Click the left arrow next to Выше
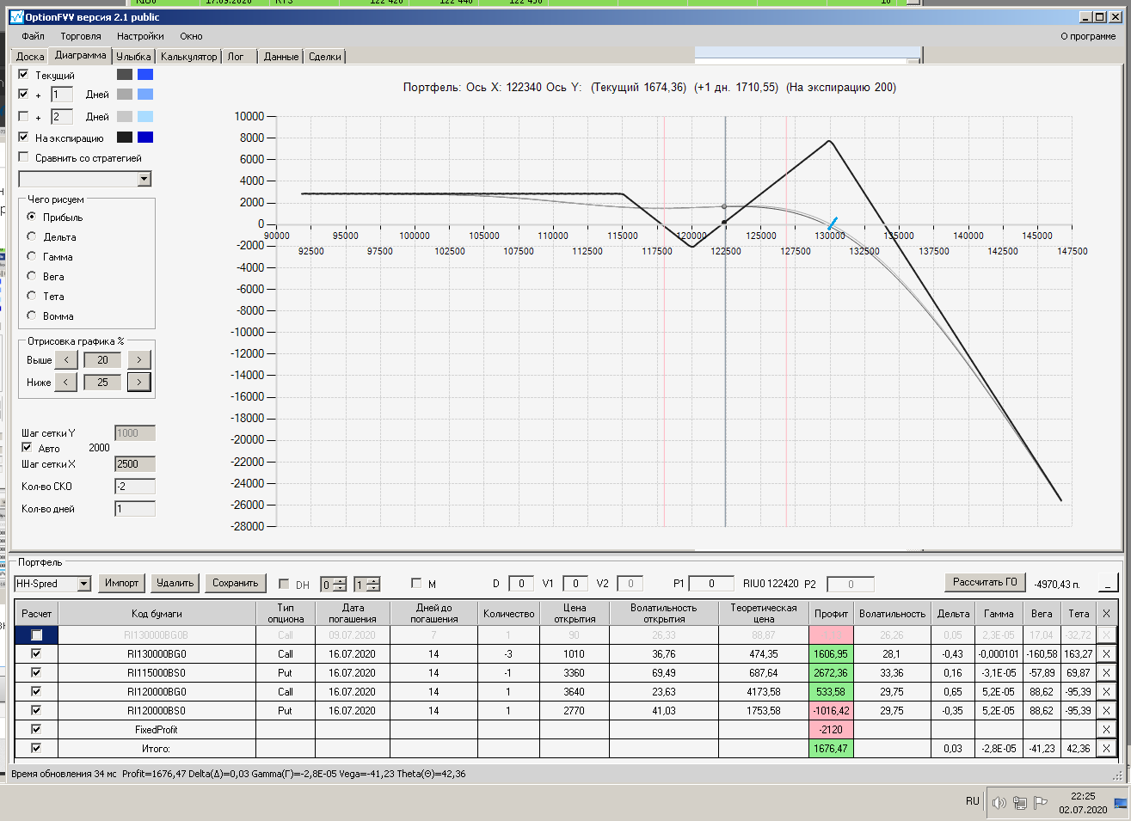 [66, 359]
